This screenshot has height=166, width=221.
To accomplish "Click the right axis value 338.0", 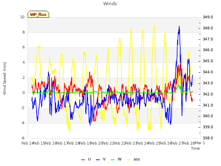I will click(208, 138).
